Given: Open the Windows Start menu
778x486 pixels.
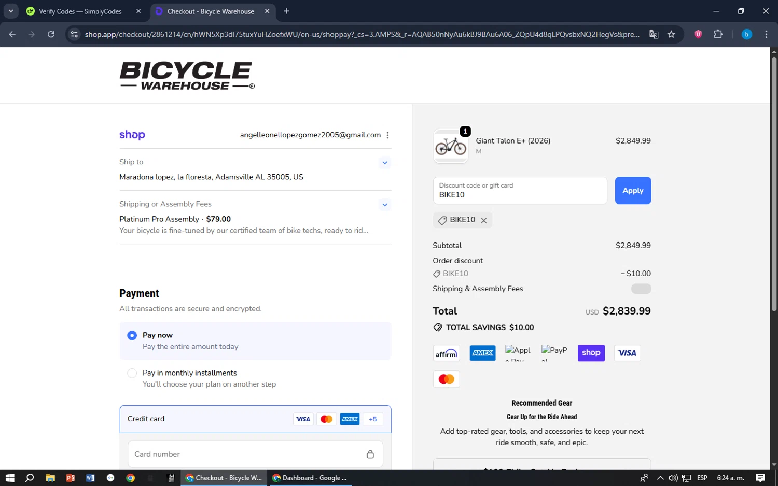Looking at the screenshot, I should [9, 478].
